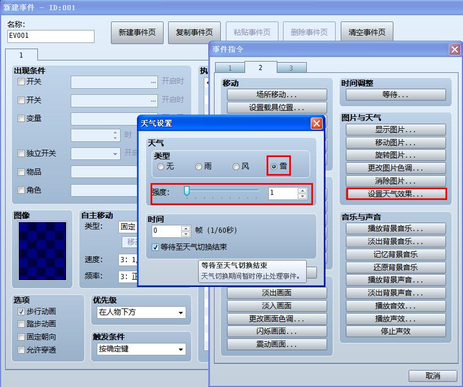
Task: Check 踏步动画 option
Action: [21, 324]
